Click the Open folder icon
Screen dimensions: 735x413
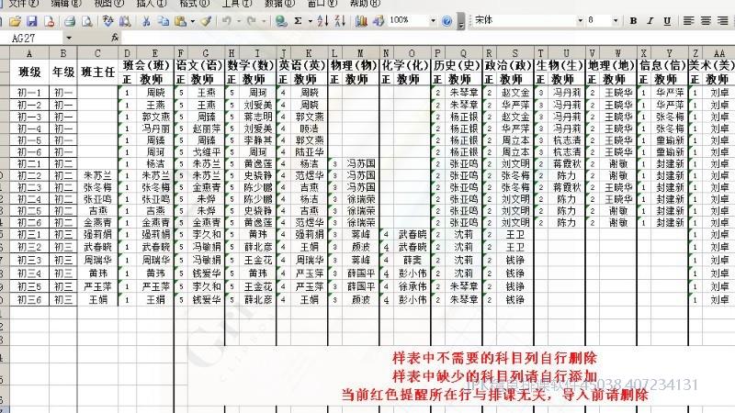point(15,21)
